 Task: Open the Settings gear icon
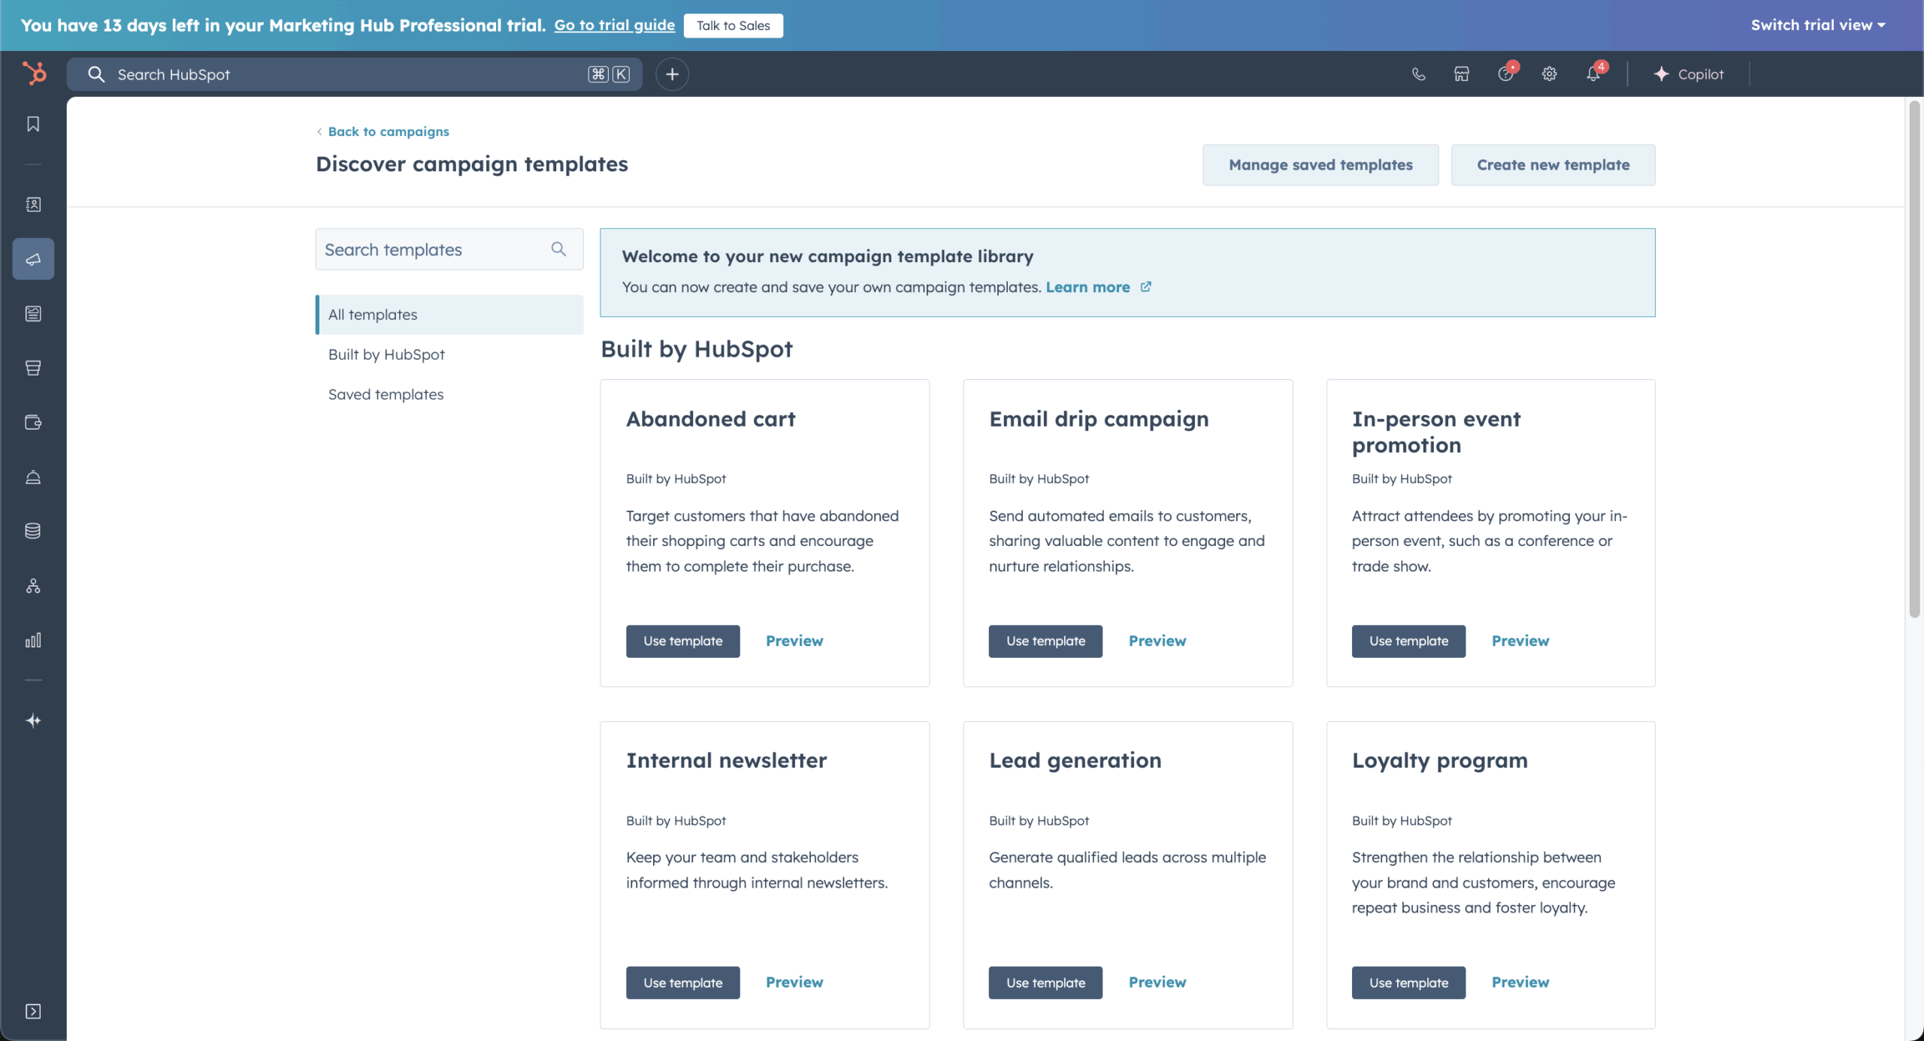(1550, 74)
